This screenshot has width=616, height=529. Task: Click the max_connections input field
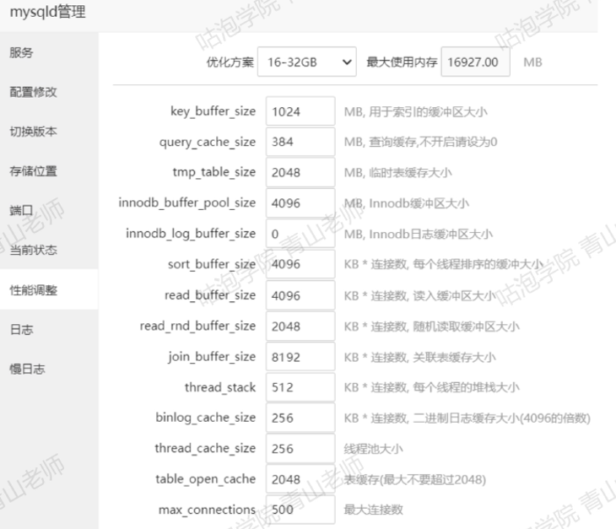300,510
